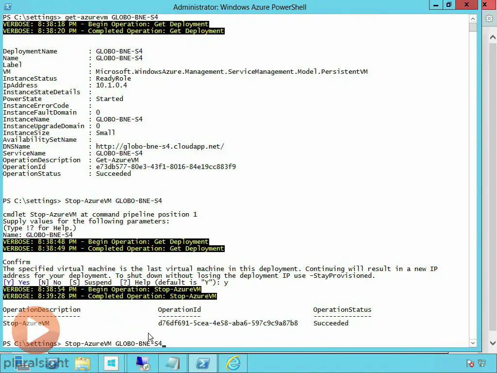Screen dimensions: 497x373
Task: Click the 8:39:28 PM Completed Stop-AzureVM verbose line
Action: [x=110, y=296]
